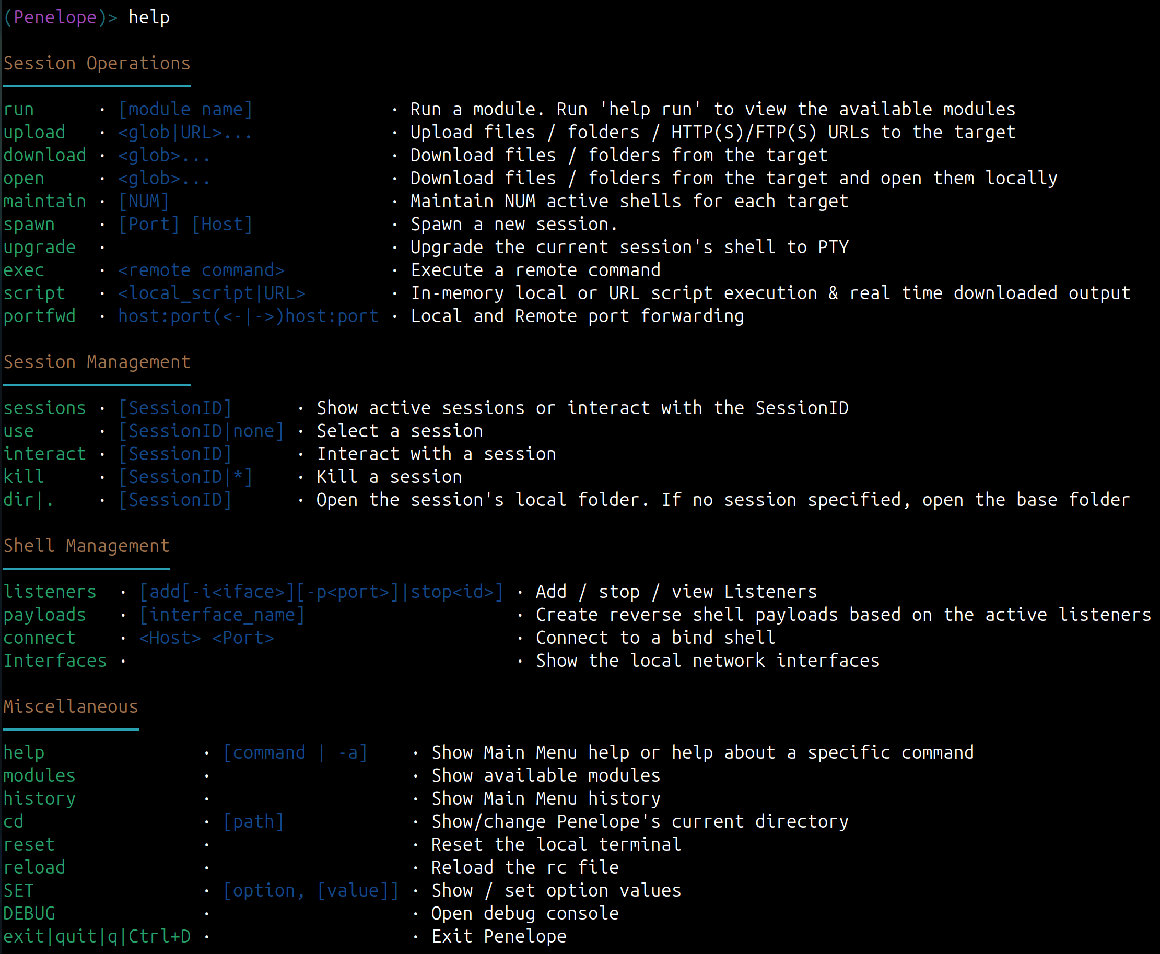Click "Add / stop / view Listeners" description
Viewport: 1160px width, 954px height.
[x=676, y=592]
